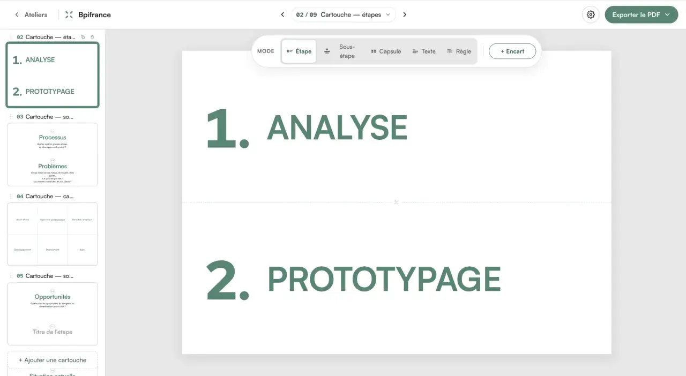
Task: Click the split icon on the divider
Action: [397, 202]
